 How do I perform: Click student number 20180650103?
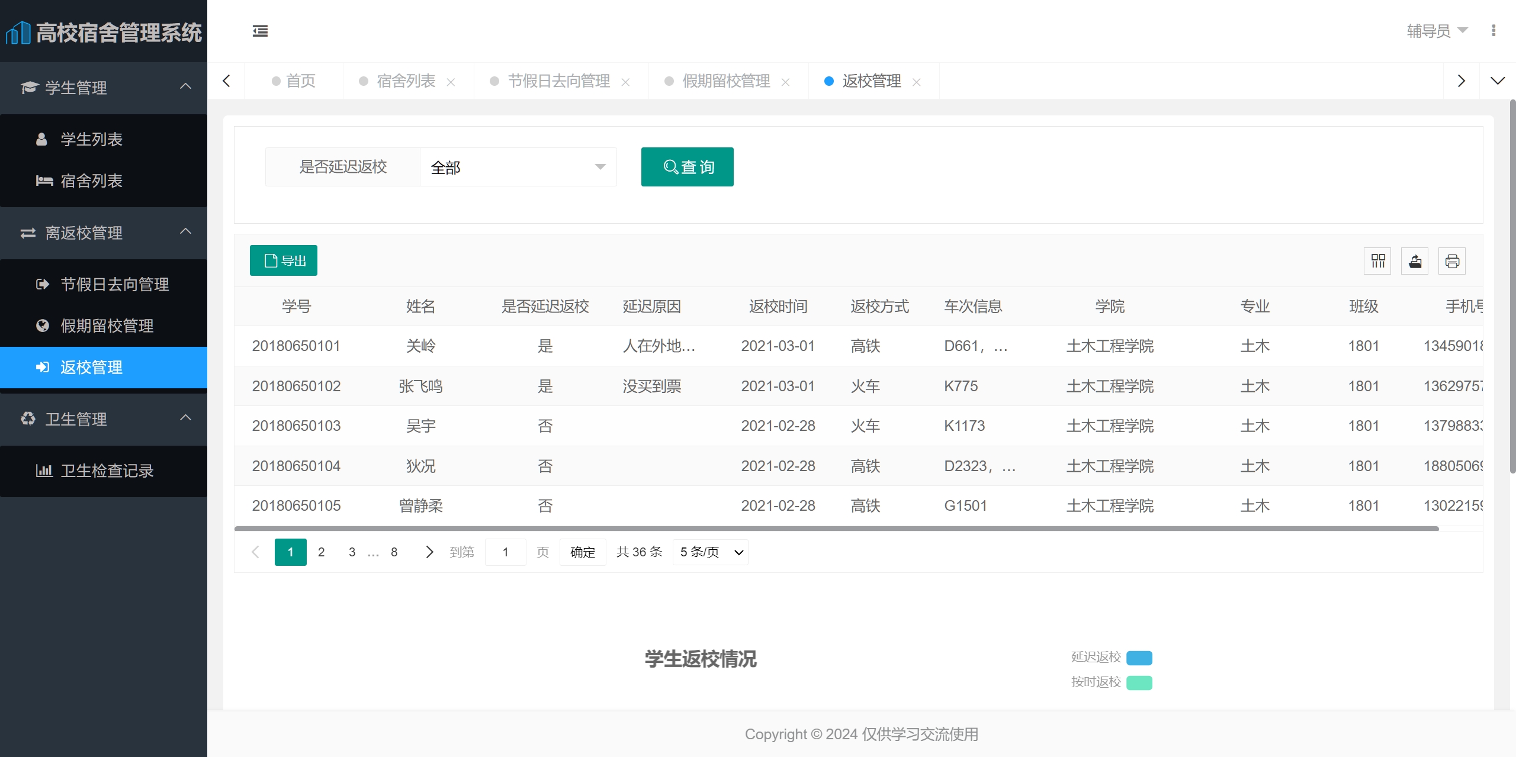tap(296, 426)
